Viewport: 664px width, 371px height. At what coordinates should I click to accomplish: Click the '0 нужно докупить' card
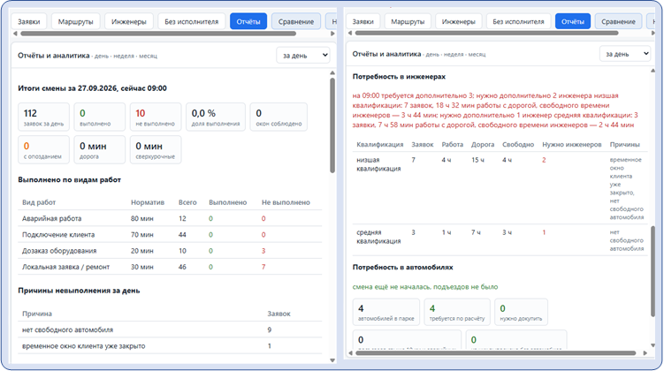point(521,312)
